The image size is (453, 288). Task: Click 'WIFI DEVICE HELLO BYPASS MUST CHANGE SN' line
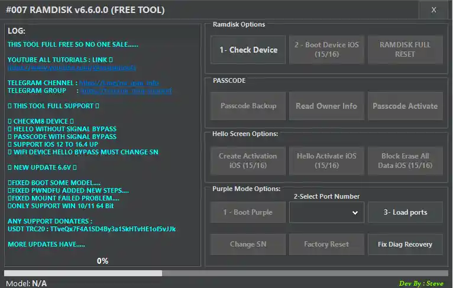[x=83, y=152]
